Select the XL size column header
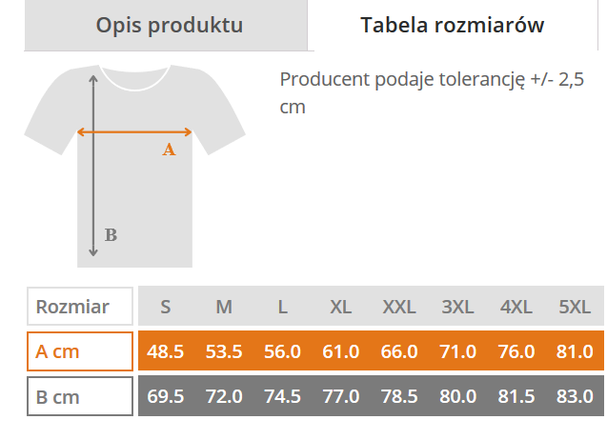 341,307
